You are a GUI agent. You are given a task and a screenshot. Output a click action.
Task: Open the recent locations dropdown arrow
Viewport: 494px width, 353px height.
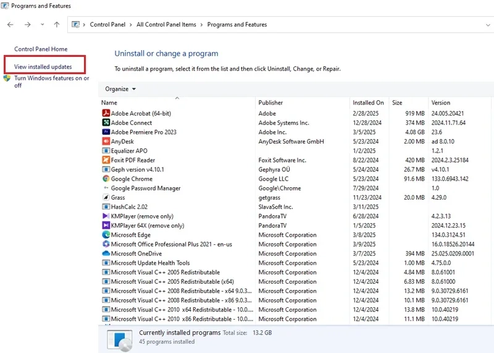[42, 24]
